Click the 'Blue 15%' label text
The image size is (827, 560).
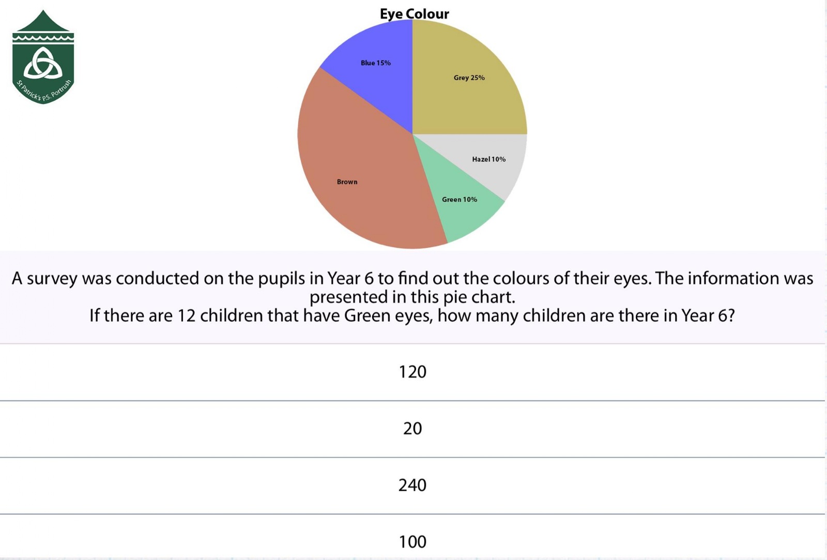[376, 63]
